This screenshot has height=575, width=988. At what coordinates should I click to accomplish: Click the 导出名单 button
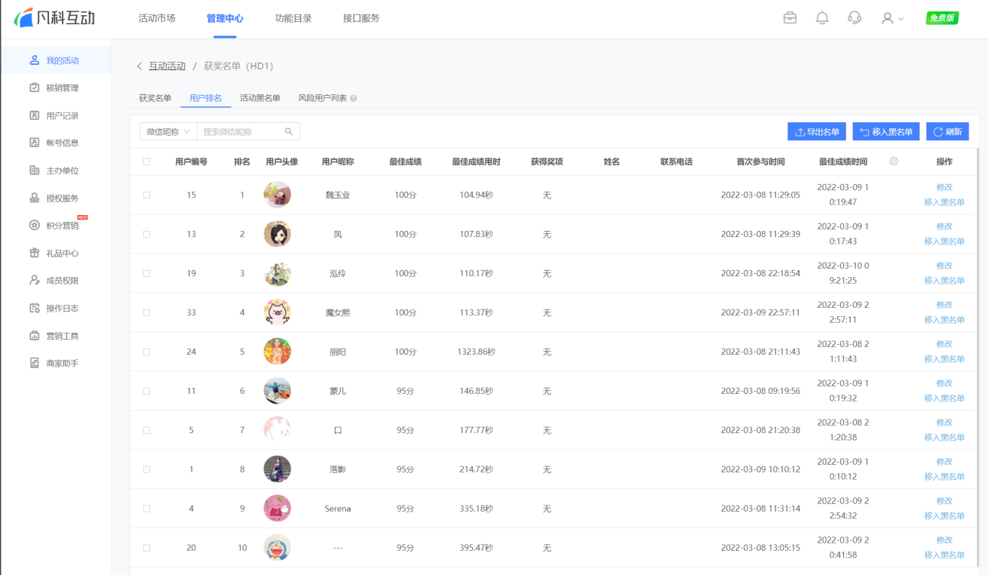coord(817,131)
